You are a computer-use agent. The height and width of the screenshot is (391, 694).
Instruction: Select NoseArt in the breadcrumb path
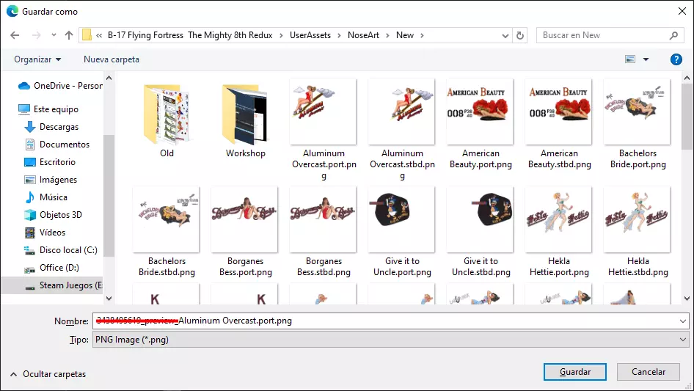pos(363,35)
